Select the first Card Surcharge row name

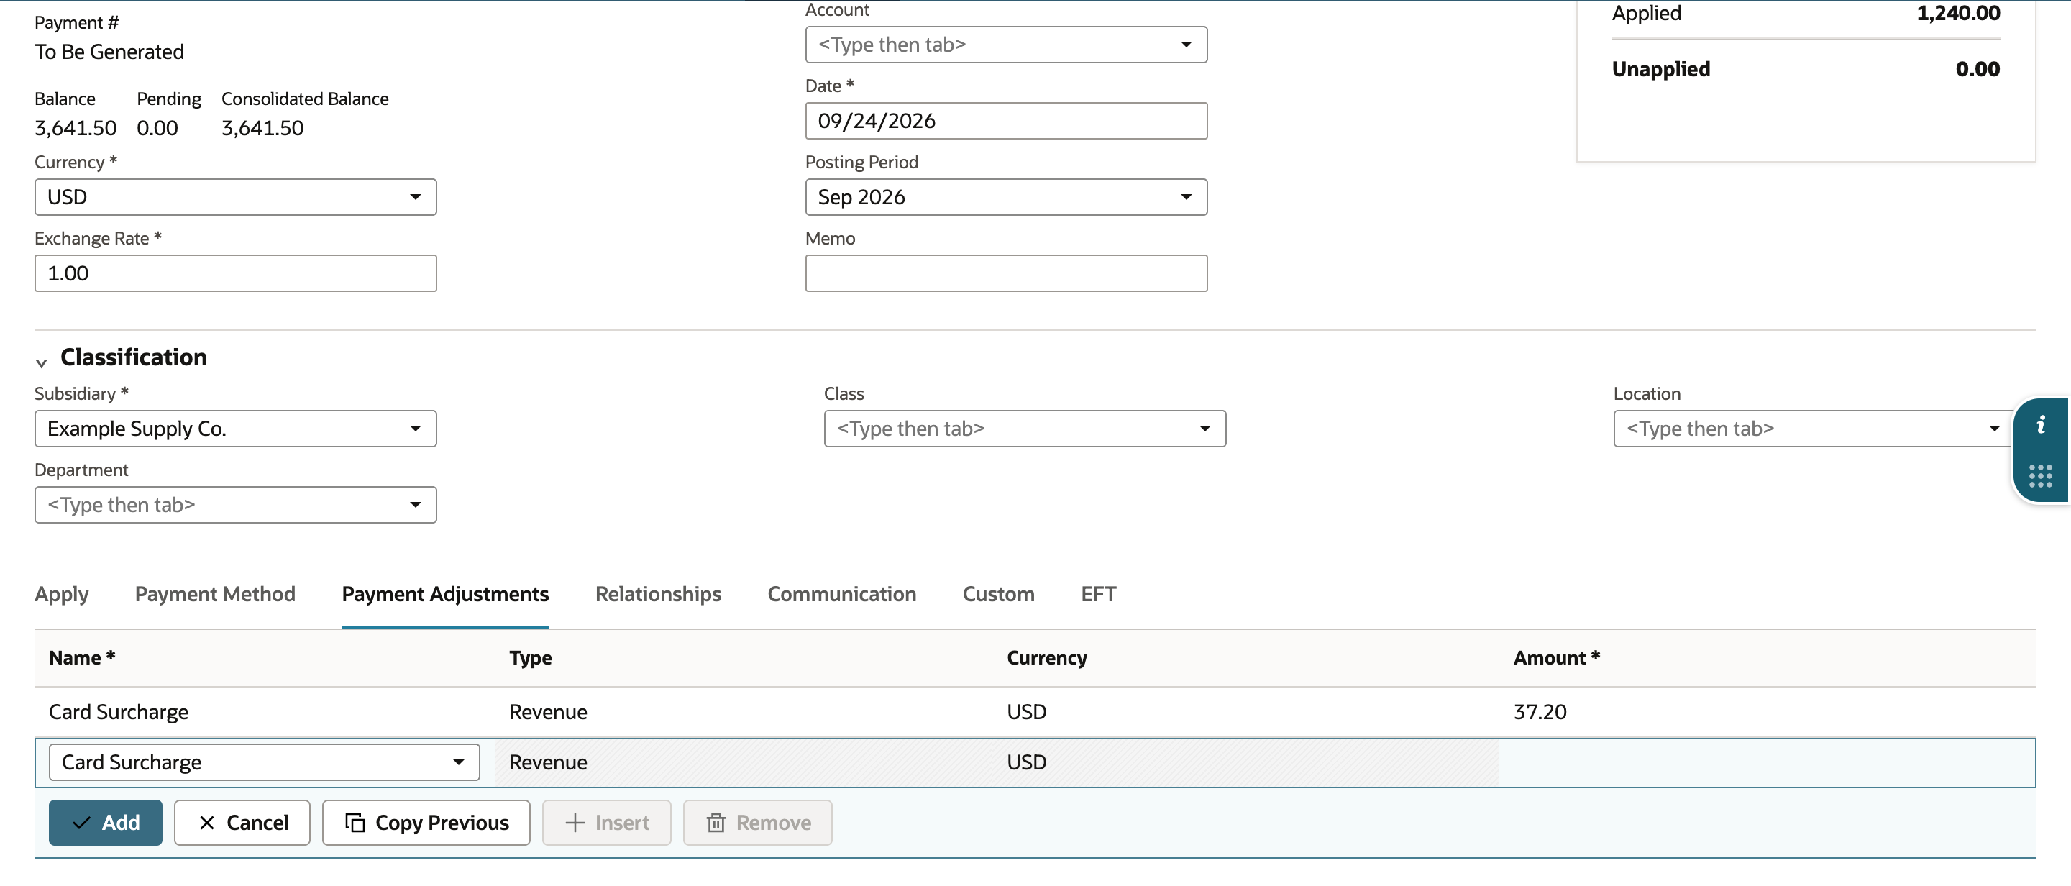pos(119,713)
